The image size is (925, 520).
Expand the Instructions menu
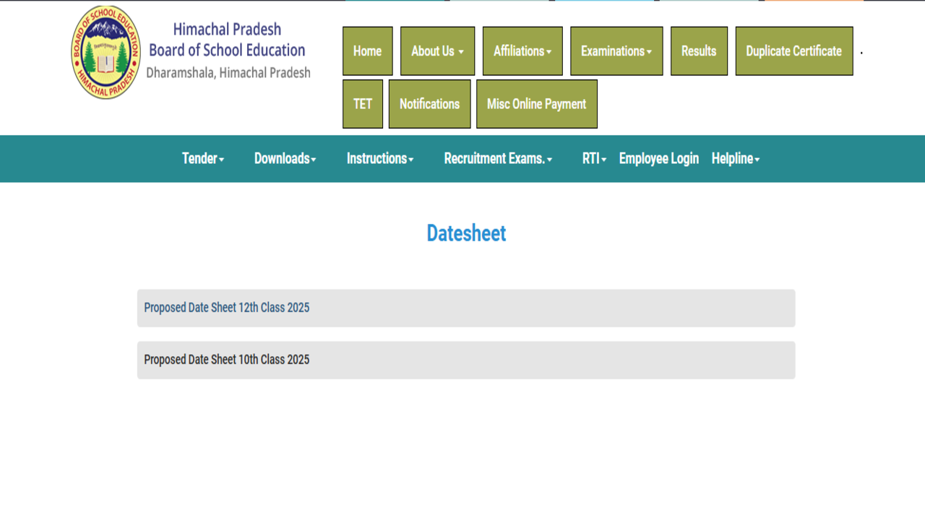(x=379, y=159)
